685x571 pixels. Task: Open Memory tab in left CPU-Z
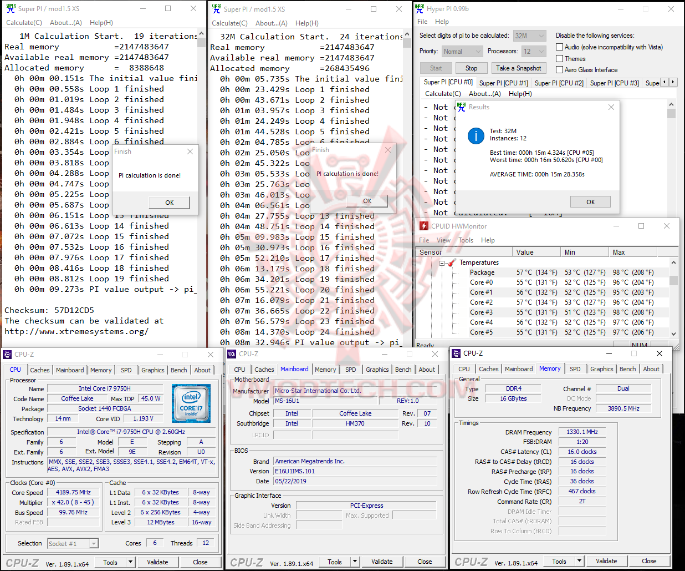click(101, 370)
